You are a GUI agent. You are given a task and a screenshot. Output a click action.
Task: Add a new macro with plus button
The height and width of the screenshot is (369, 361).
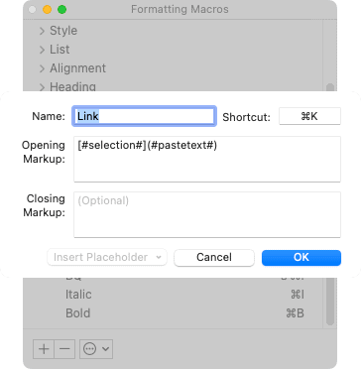(44, 349)
